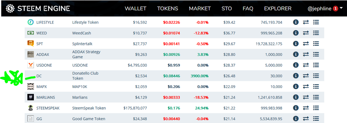
Task: Go to the TOKENS page
Action: 168,9
